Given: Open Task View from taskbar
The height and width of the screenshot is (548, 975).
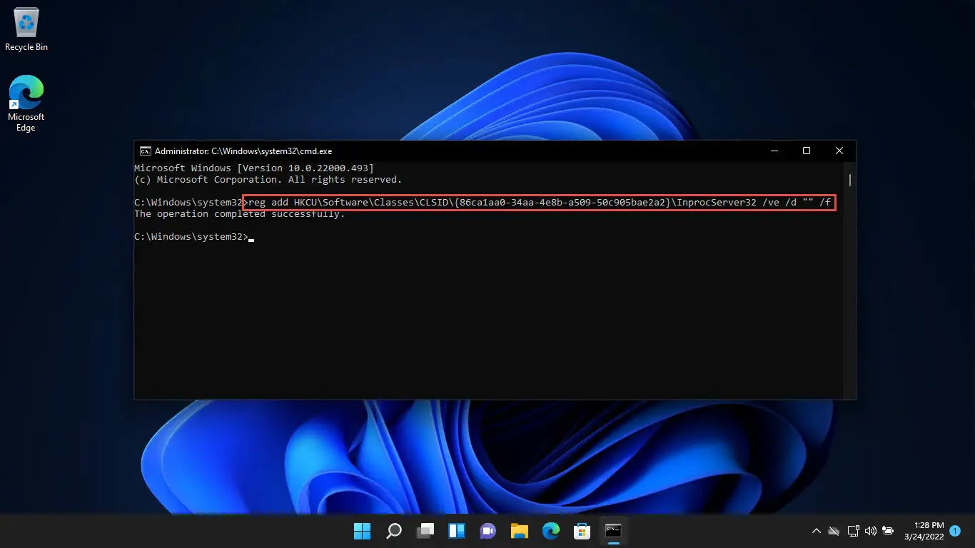Looking at the screenshot, I should click(425, 531).
